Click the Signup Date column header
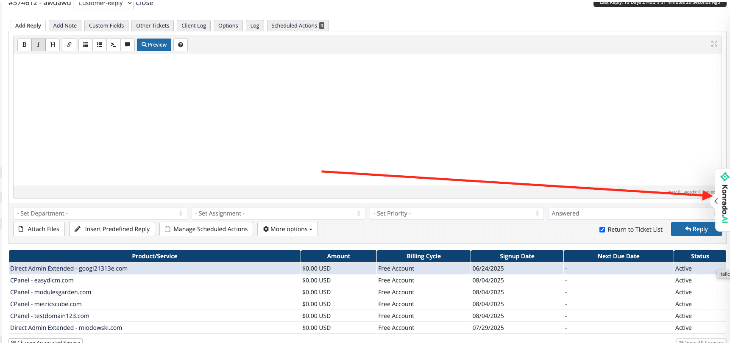Image resolution: width=730 pixels, height=343 pixels. (517, 256)
